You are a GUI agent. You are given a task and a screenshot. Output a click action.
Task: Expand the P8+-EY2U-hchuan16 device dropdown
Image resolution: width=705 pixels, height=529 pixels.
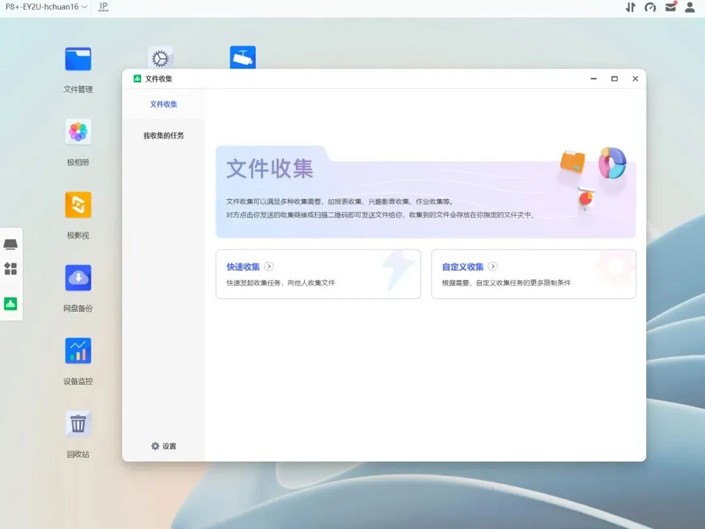46,7
